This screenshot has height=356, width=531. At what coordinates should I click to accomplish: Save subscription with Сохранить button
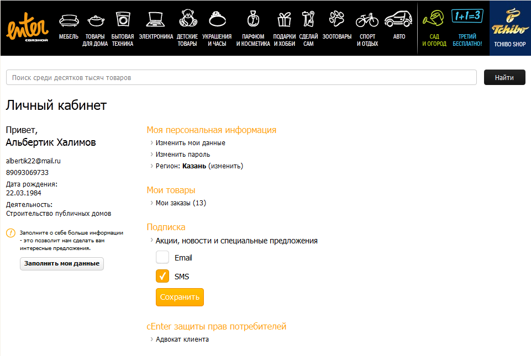click(x=180, y=297)
